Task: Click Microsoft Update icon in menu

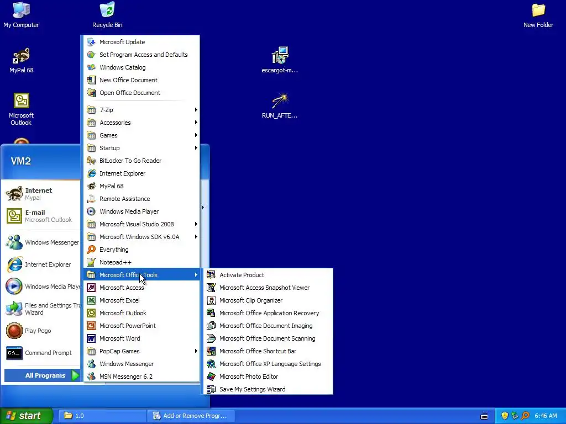Action: click(91, 42)
